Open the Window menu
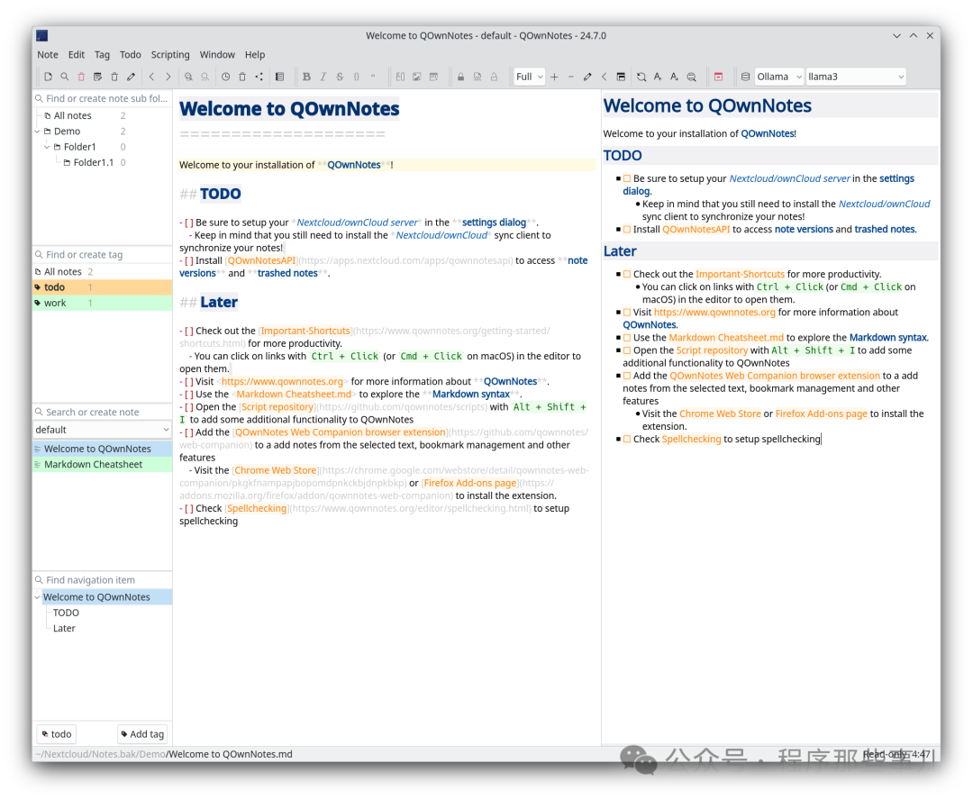 tap(217, 55)
